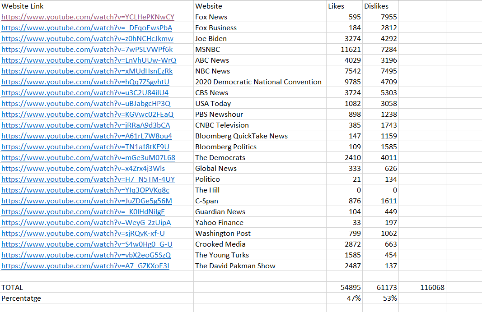Open The David Pakman Show link
This screenshot has height=312, width=482.
pyautogui.click(x=85, y=266)
